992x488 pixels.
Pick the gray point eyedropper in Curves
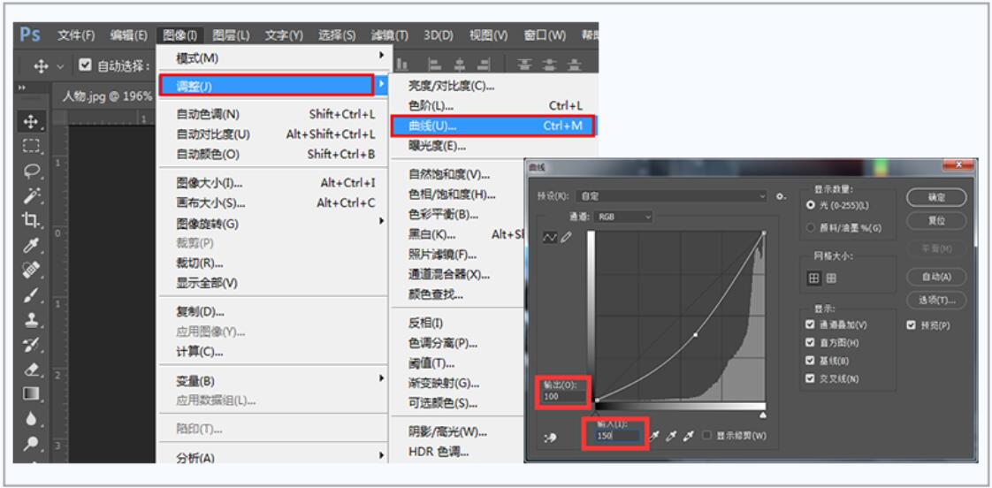coord(673,436)
